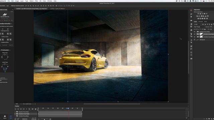Expand top Animation Group in Layers panel
Viewport: 214px width, 120px height.
196,32
